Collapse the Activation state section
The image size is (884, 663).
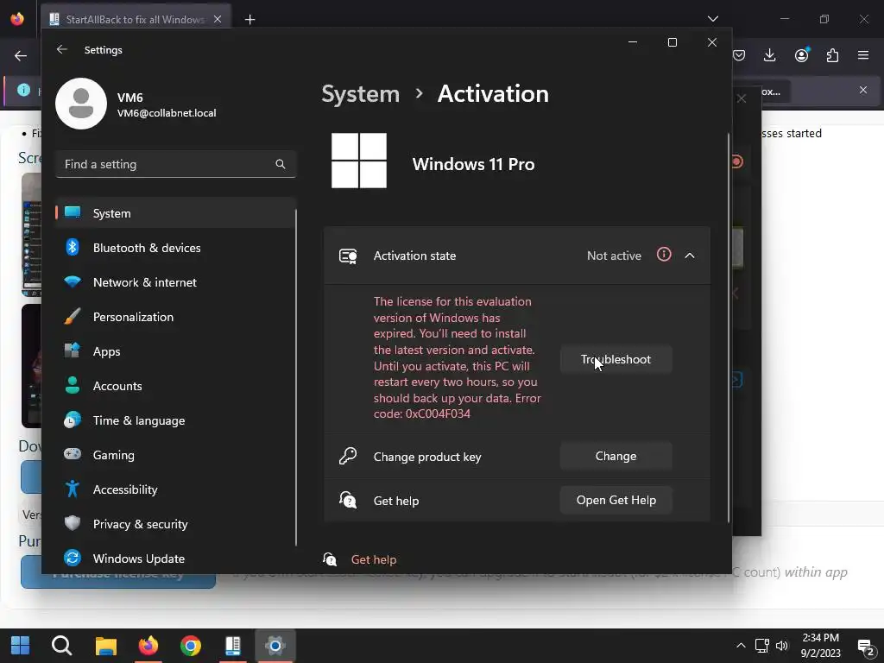pos(690,256)
